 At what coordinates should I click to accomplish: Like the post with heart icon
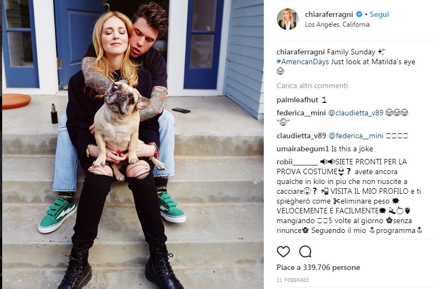283,251
